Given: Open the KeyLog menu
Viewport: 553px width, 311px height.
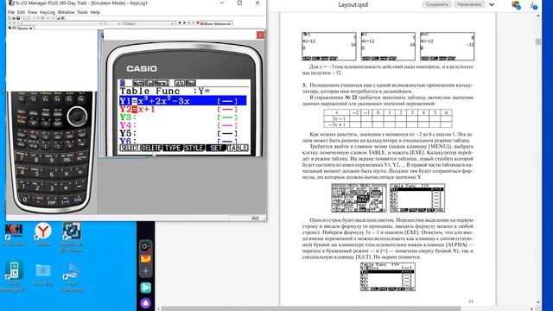Looking at the screenshot, I should (x=48, y=12).
